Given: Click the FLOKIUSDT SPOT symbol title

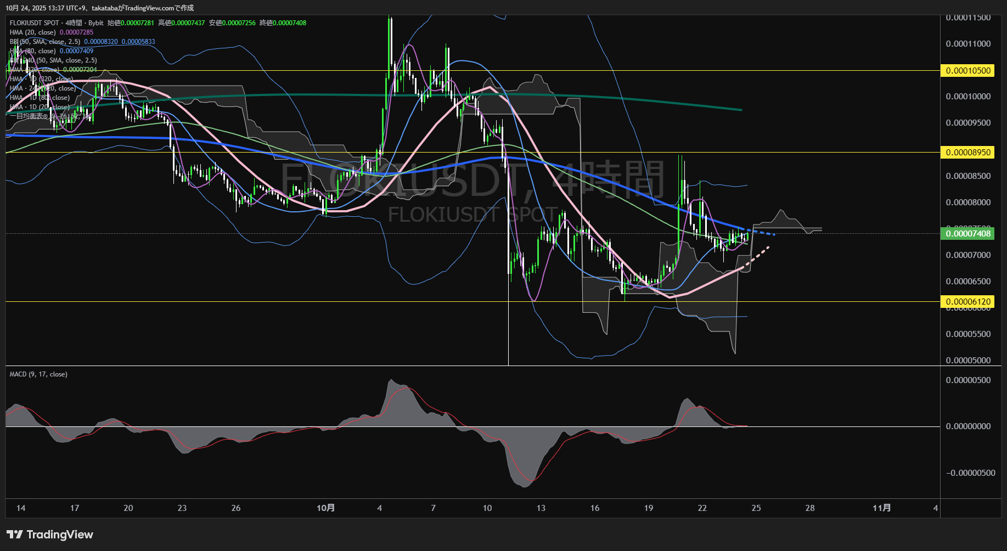Looking at the screenshot, I should [x=34, y=23].
